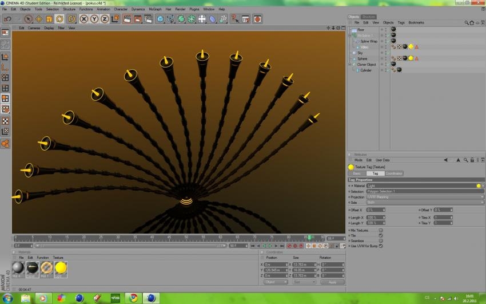Viewport: 486px width, 304px height.
Task: Switch to the Basic tab in Attributes
Action: tap(357, 173)
